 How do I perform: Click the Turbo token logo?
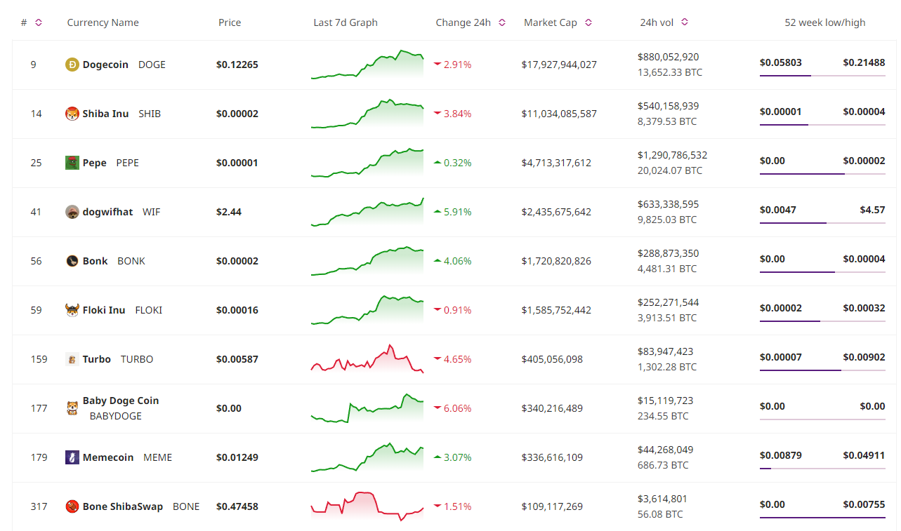[x=74, y=359]
